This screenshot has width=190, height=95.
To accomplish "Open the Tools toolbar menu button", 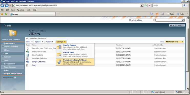I will pos(181,14).
